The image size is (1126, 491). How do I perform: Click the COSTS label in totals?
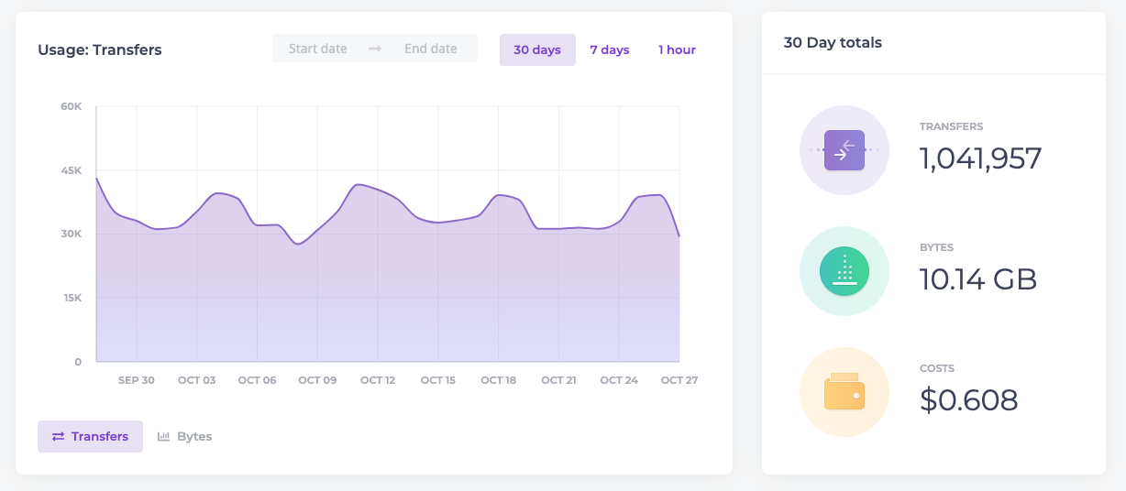point(937,368)
